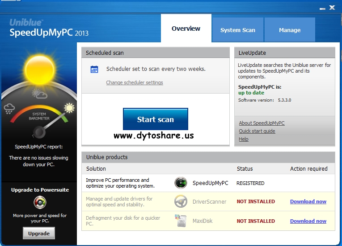Click the Status column header
This screenshot has width=342, height=246.
pos(245,168)
